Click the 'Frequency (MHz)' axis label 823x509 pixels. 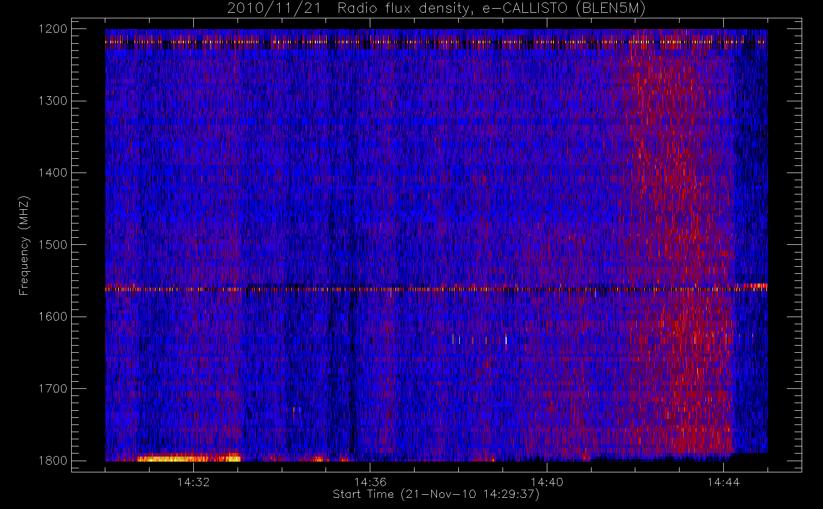pos(23,245)
